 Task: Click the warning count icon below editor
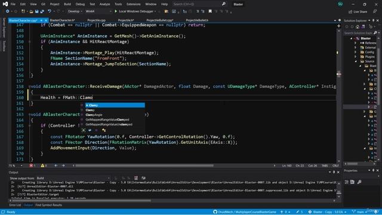click(x=42, y=165)
